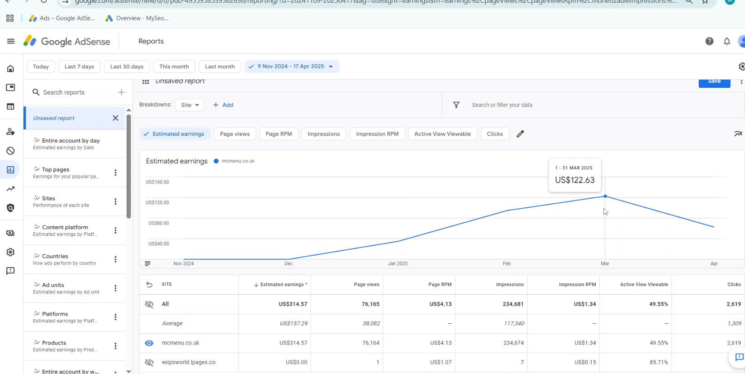Switch chart type icon at right
Image resolution: width=745 pixels, height=374 pixels.
tap(738, 134)
